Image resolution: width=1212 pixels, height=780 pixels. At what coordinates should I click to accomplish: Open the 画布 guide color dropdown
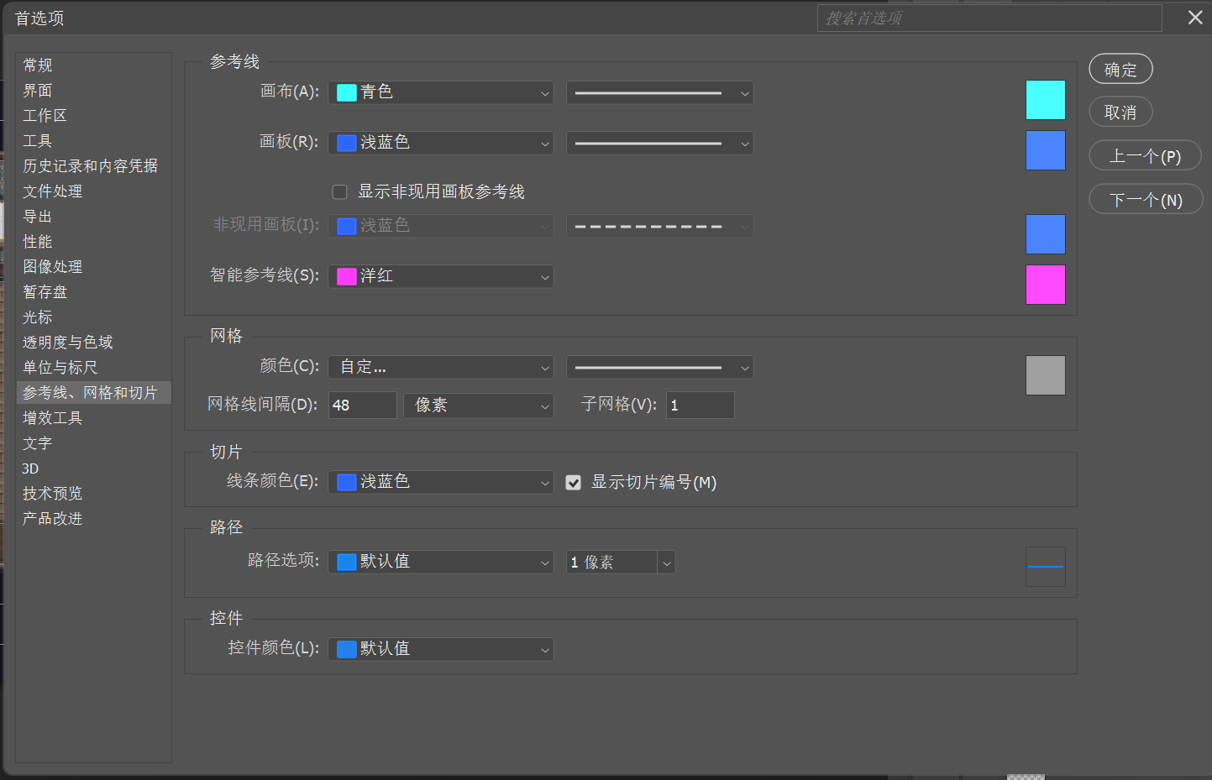coord(441,92)
